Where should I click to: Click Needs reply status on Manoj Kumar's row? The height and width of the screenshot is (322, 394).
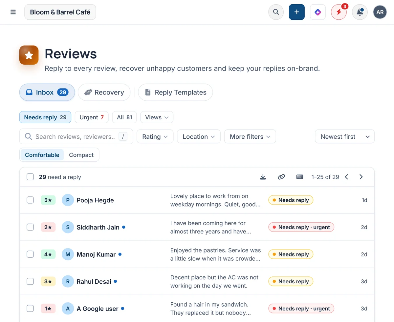(x=291, y=254)
